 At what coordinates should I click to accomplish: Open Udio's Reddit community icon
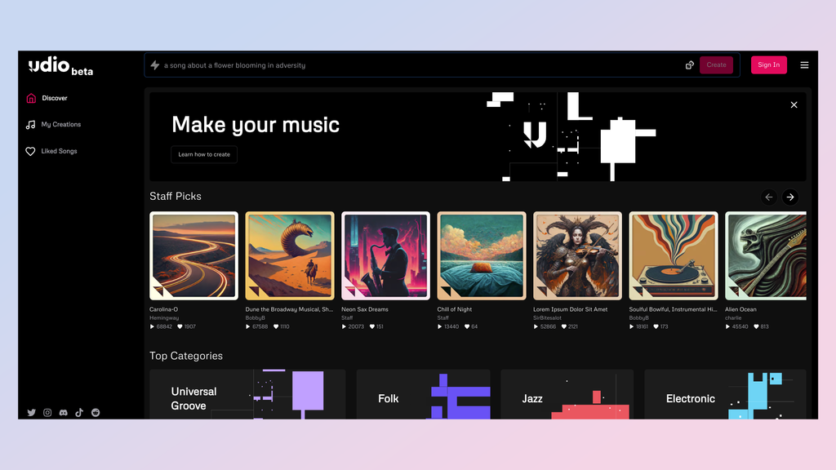click(96, 412)
